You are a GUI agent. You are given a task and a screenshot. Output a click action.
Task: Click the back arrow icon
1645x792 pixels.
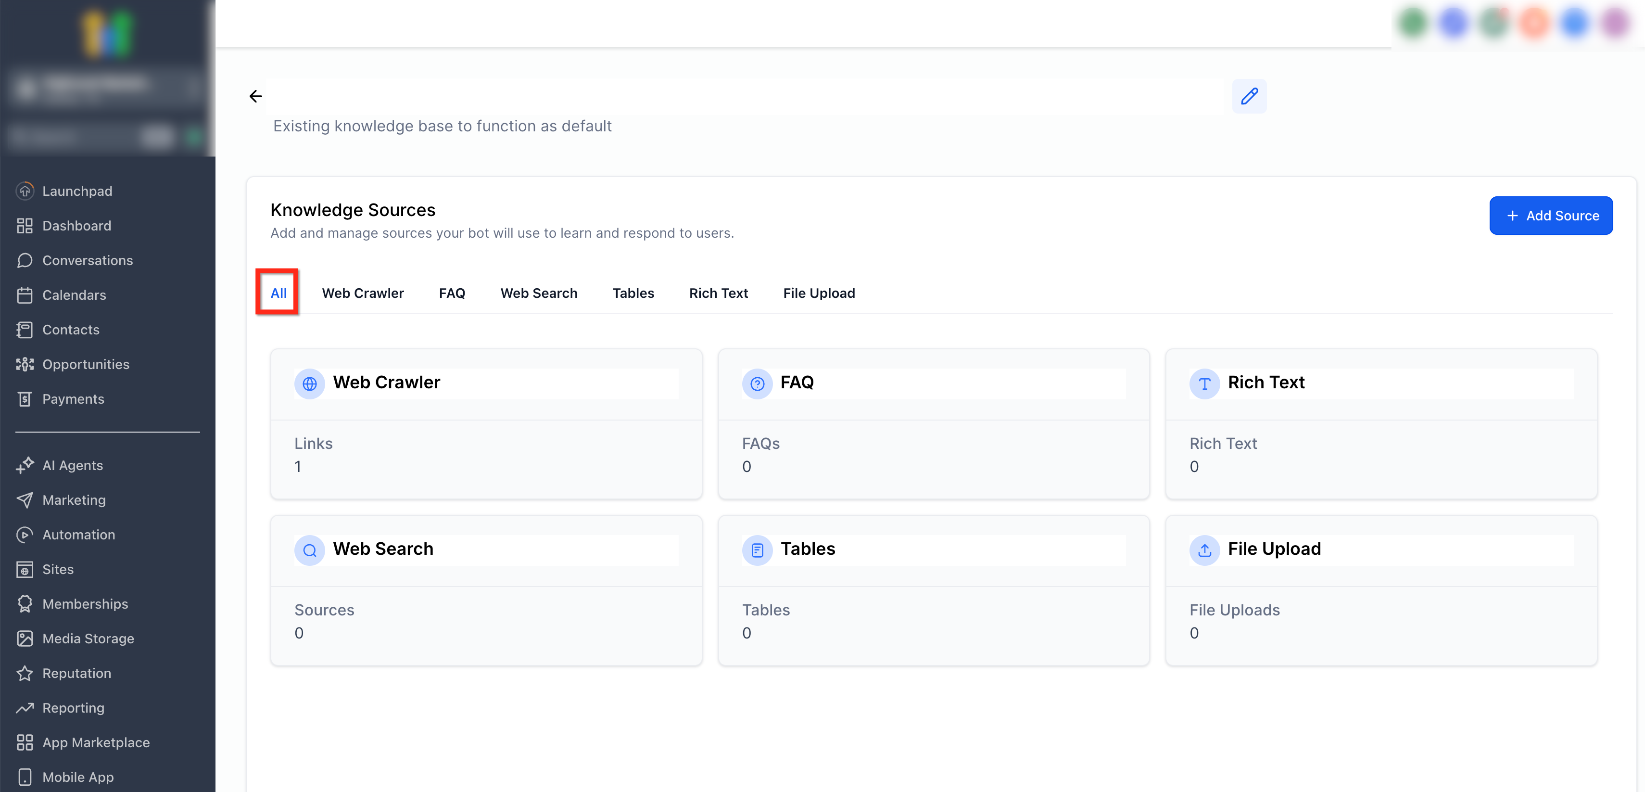pyautogui.click(x=255, y=96)
